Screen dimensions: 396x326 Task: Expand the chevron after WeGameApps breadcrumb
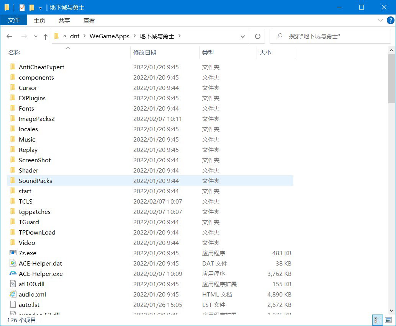(x=134, y=36)
